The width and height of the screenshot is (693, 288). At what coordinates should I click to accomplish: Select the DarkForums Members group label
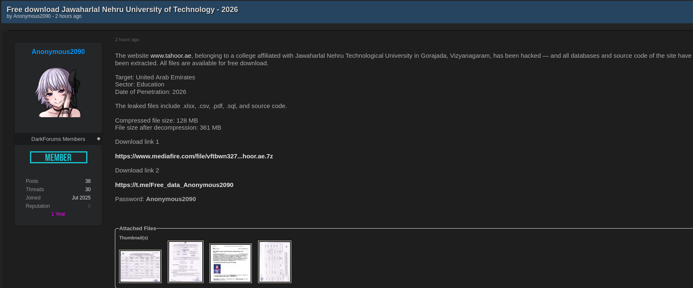pos(58,139)
